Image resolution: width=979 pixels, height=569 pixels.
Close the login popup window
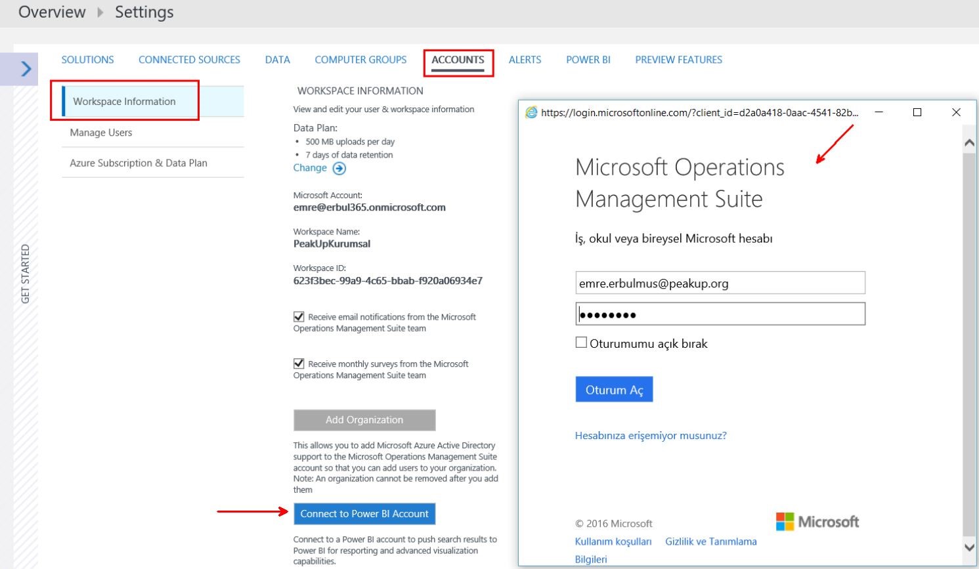coord(956,112)
